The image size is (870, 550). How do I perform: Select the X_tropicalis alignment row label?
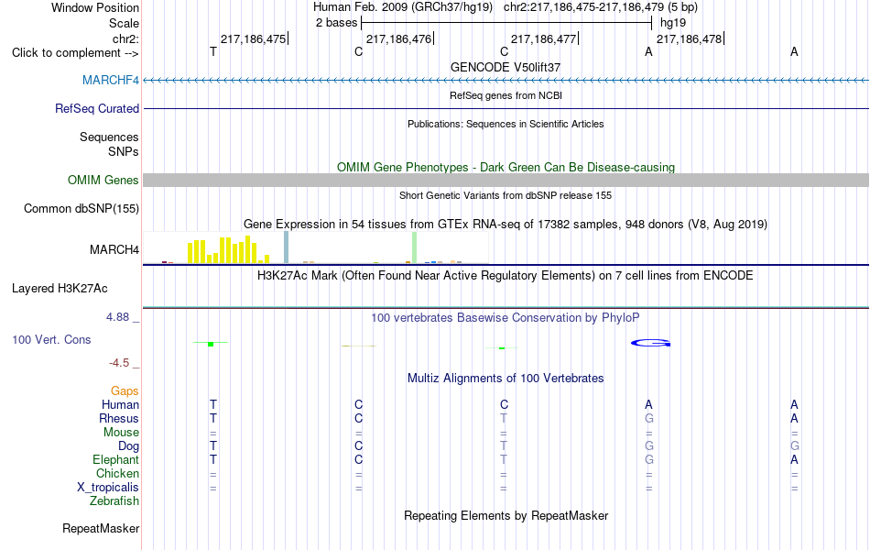pos(108,488)
